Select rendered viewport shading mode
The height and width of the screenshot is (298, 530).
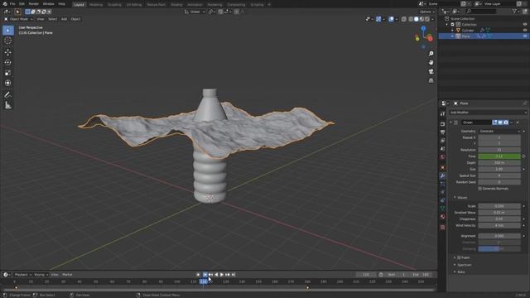coord(427,19)
